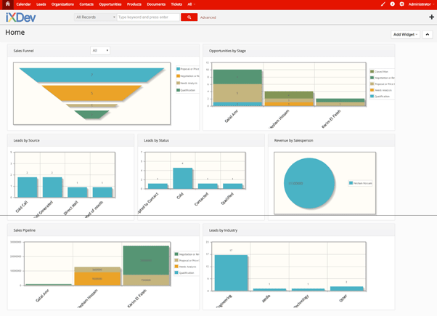Open the Sales Funnel All filter dropdown
This screenshot has height=316, width=437.
[x=100, y=50]
